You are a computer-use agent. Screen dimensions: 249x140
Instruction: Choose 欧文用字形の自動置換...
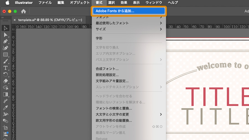(x=129, y=121)
